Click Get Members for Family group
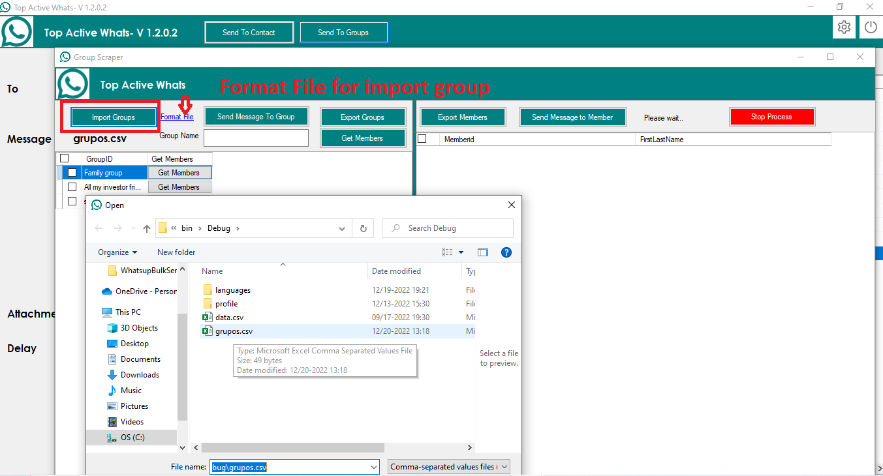The image size is (883, 476). click(x=179, y=173)
